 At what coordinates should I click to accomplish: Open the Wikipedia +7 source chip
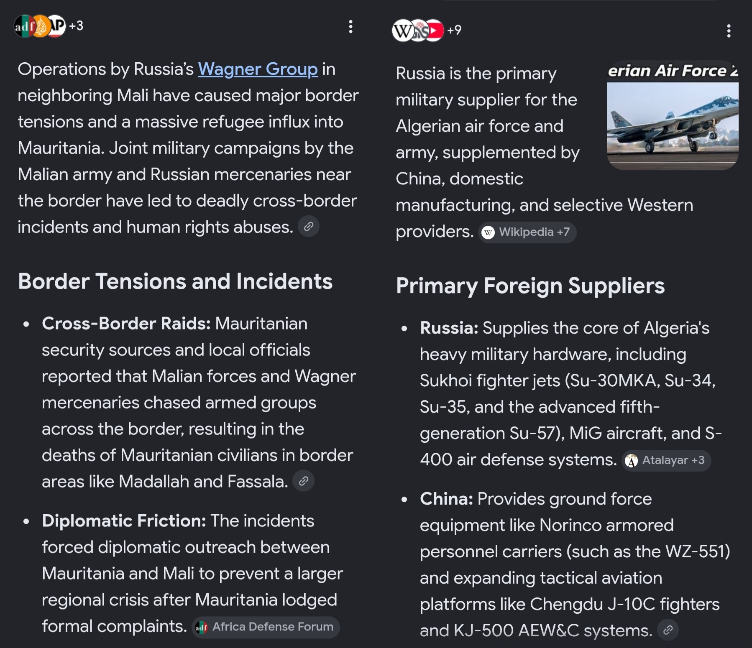tap(527, 232)
